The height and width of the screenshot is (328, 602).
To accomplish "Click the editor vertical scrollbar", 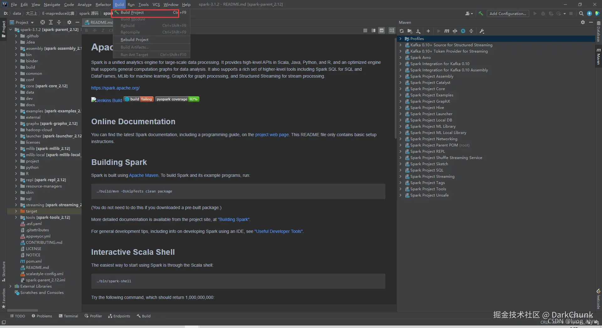I will 395,88.
